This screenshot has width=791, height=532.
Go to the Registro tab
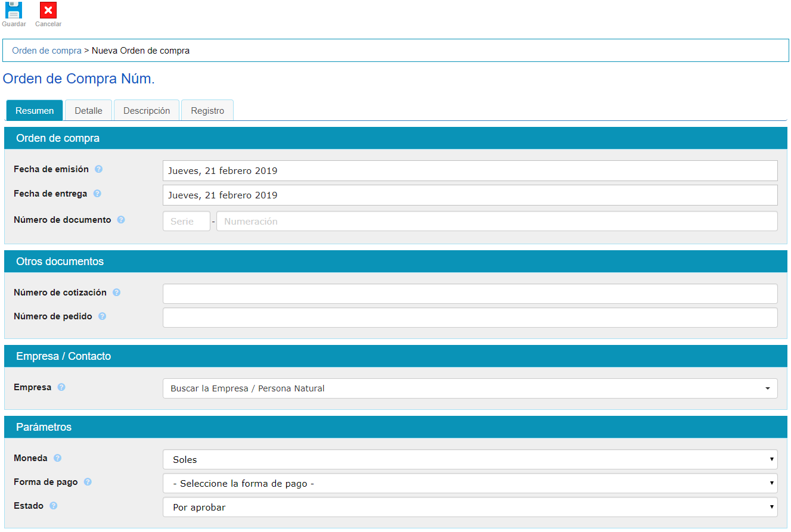pyautogui.click(x=207, y=111)
